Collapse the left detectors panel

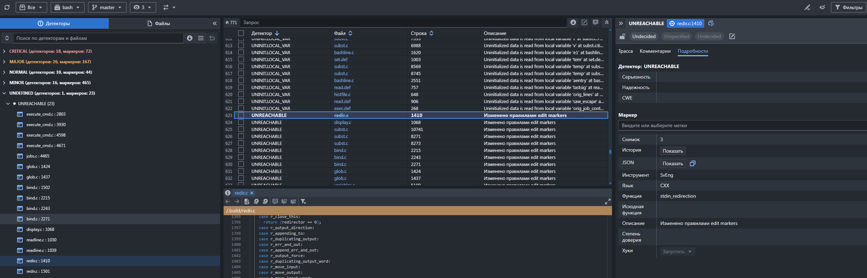[214, 23]
